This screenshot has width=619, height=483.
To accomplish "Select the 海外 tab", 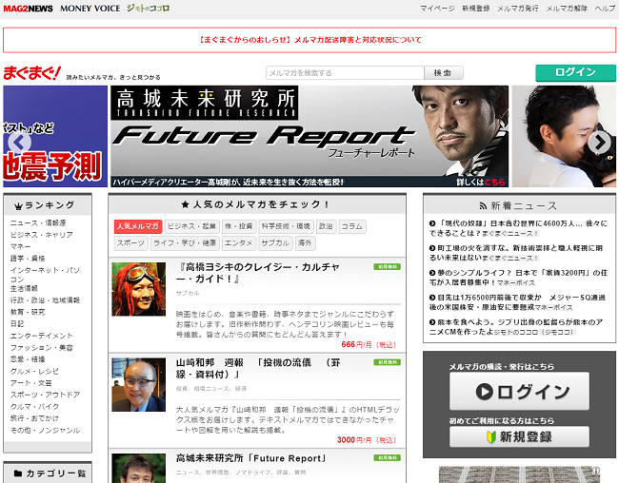I will (x=305, y=243).
